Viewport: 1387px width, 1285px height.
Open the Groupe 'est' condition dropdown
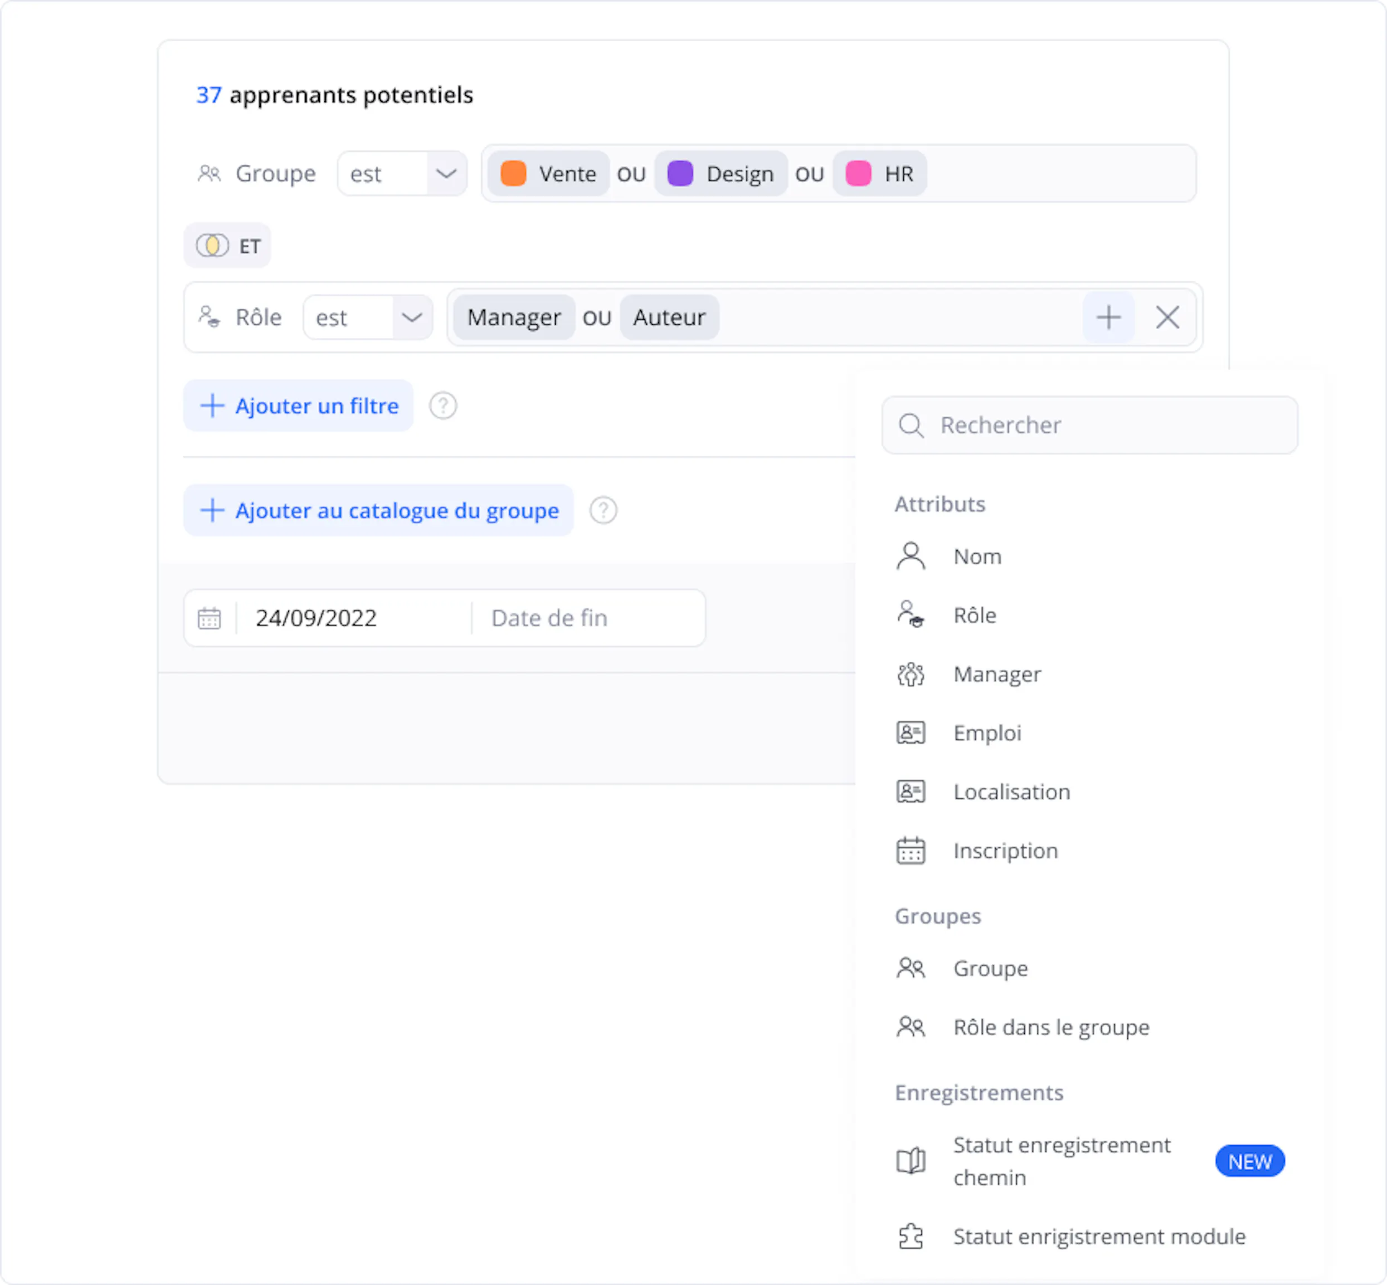[402, 173]
